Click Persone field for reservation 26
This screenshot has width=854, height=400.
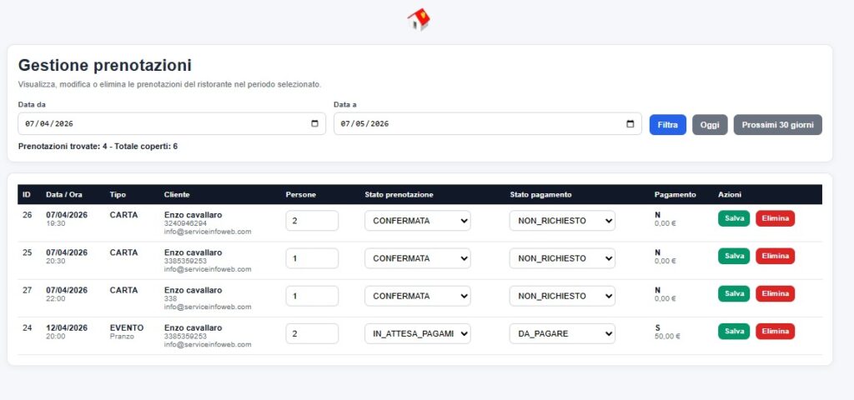[x=312, y=221]
